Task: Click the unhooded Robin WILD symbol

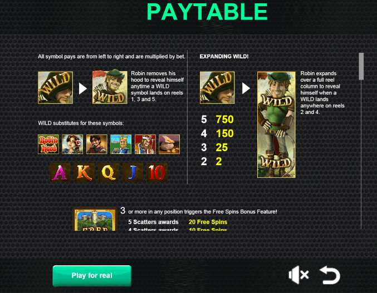Action: click(110, 88)
